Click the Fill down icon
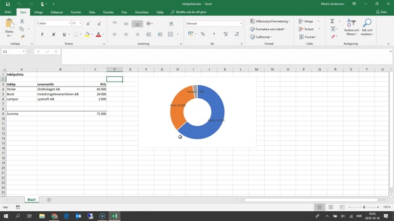This screenshot has width=394, height=221. coord(332,29)
